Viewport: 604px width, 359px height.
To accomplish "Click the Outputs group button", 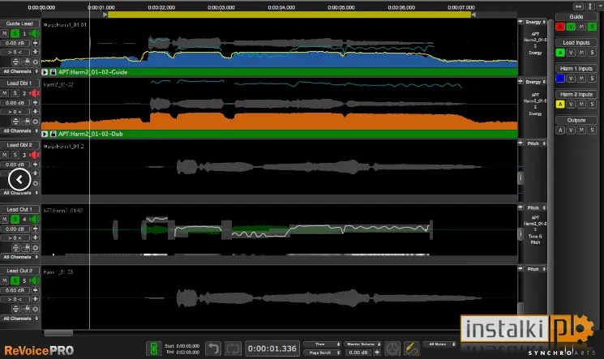I will [576, 120].
